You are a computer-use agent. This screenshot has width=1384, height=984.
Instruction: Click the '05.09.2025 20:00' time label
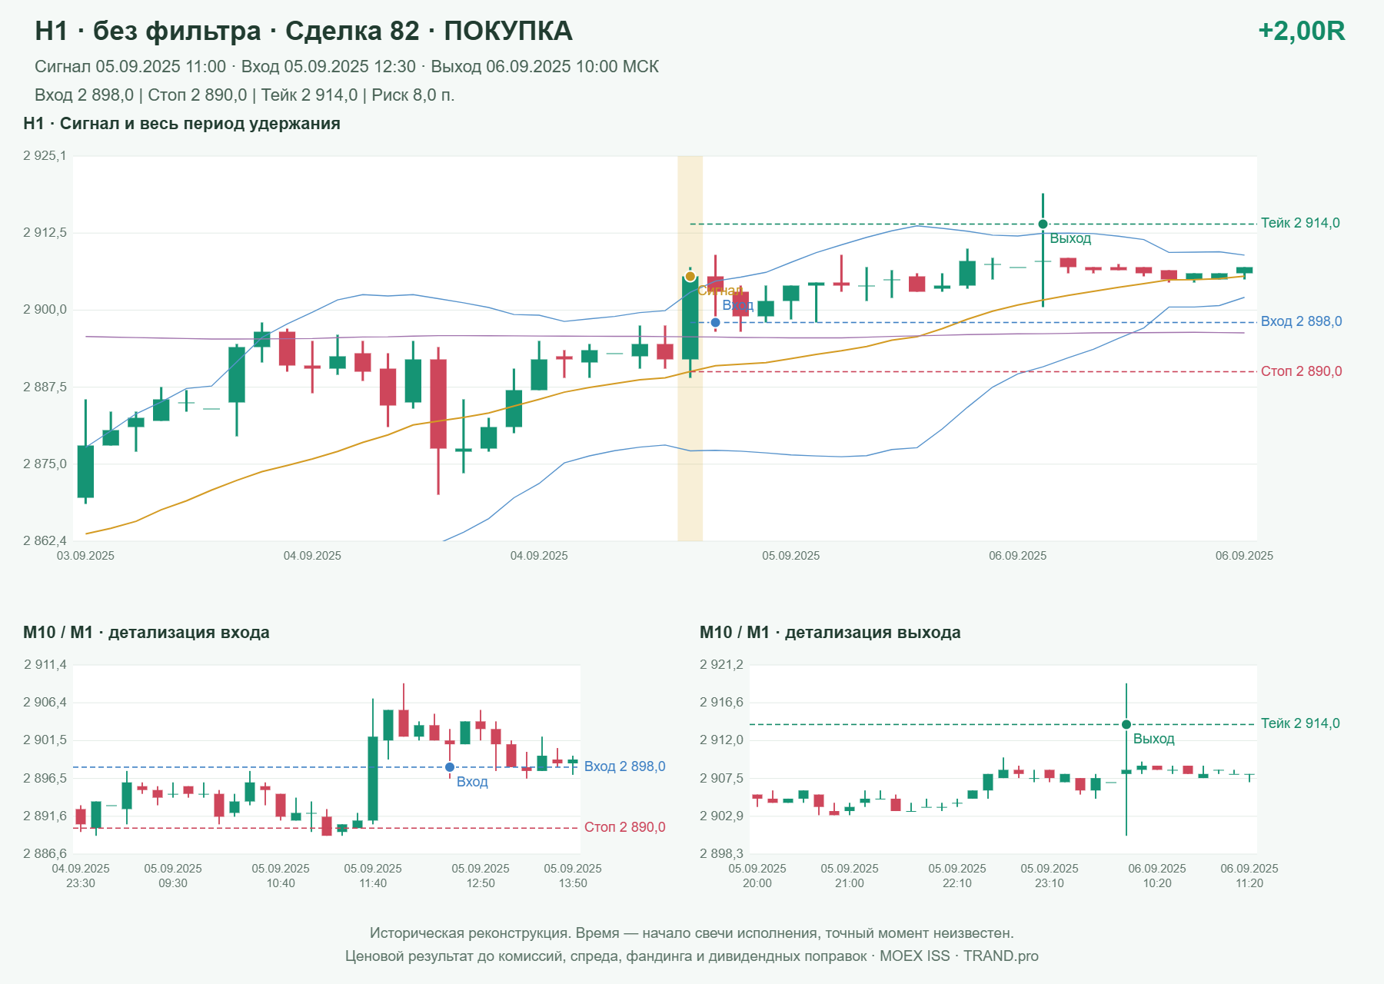coord(757,876)
